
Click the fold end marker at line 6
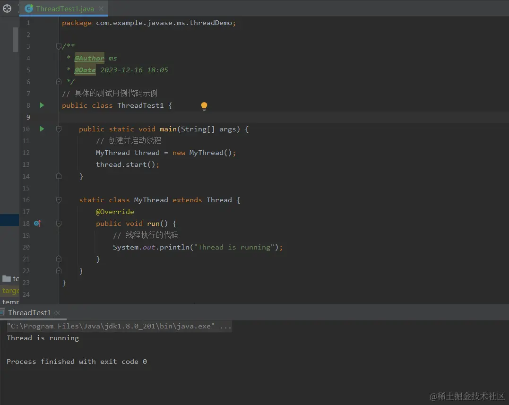point(59,81)
